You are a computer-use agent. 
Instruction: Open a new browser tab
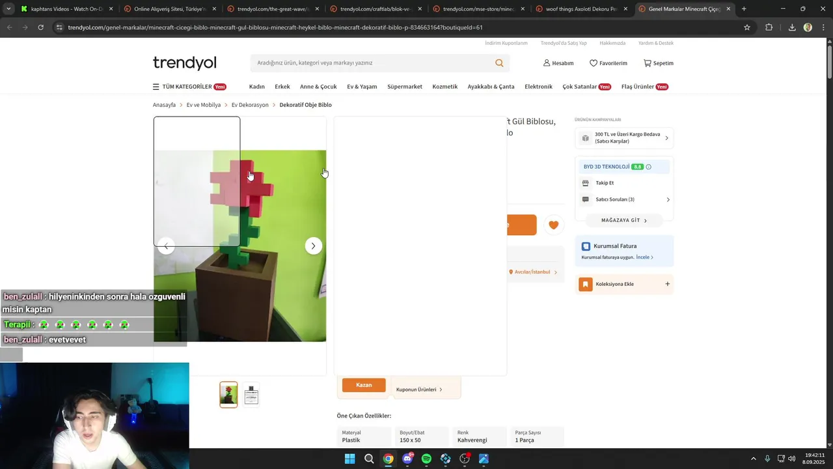coord(744,9)
